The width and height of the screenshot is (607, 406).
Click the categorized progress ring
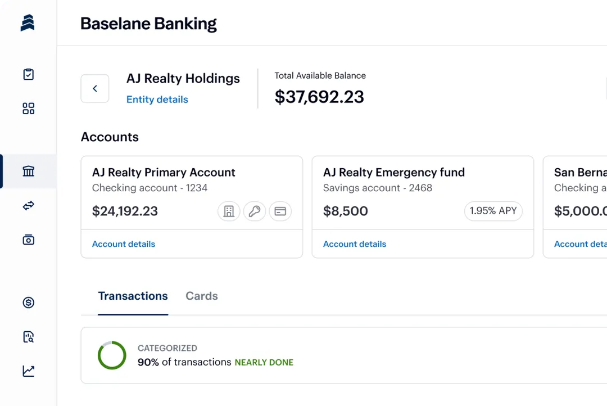(112, 355)
